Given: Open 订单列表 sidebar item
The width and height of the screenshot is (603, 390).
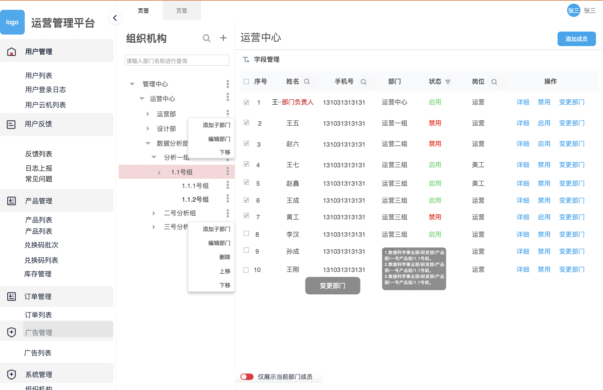Looking at the screenshot, I should click(x=38, y=315).
